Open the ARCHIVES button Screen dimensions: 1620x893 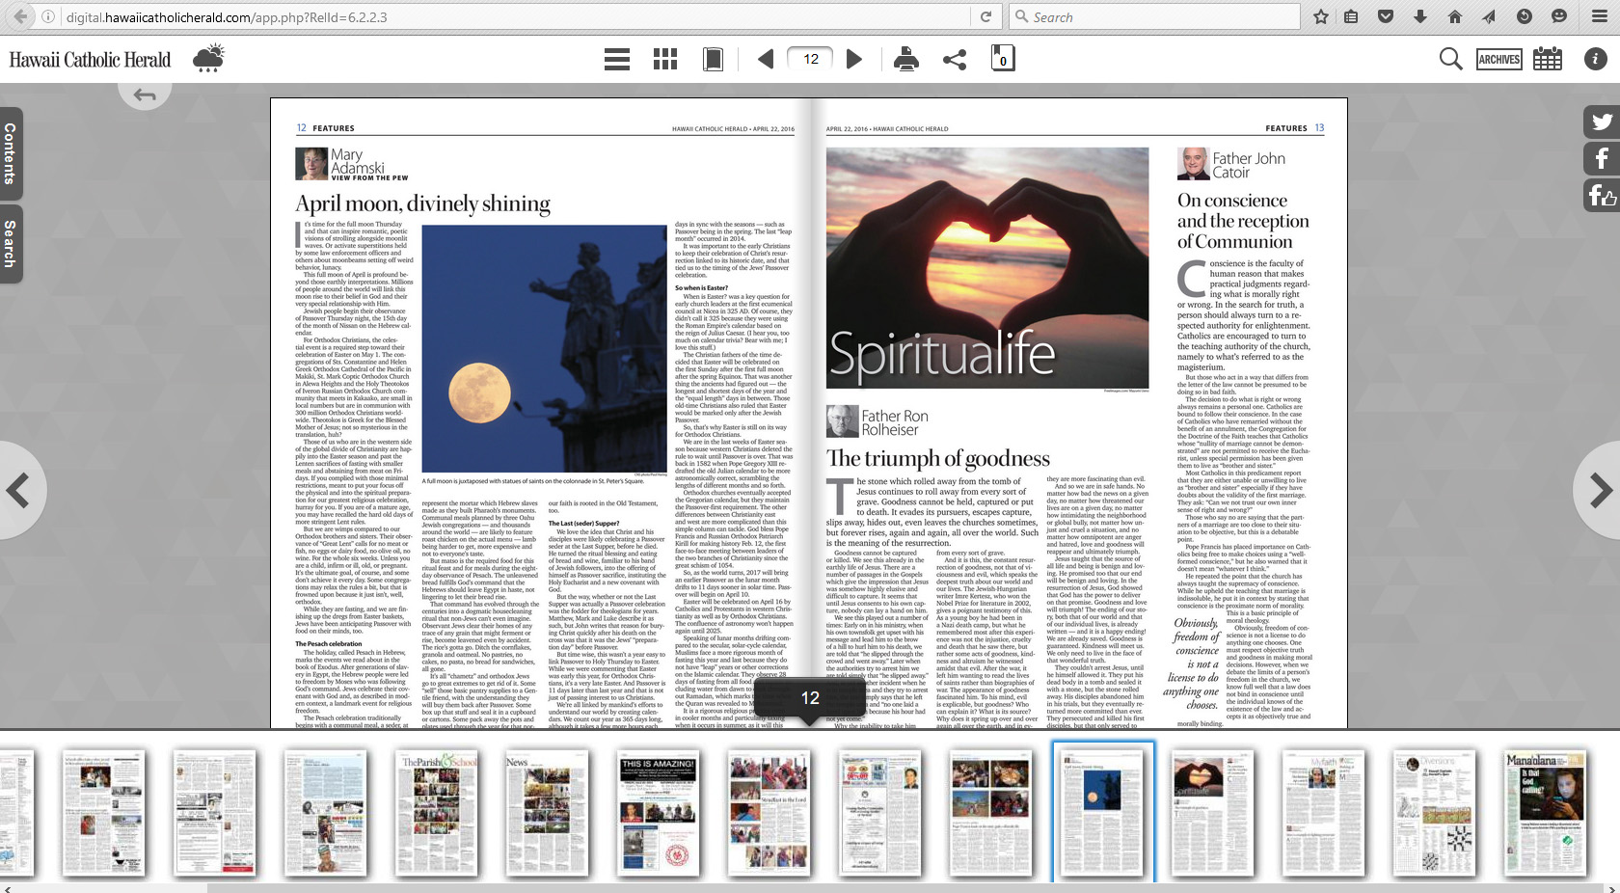pyautogui.click(x=1498, y=60)
